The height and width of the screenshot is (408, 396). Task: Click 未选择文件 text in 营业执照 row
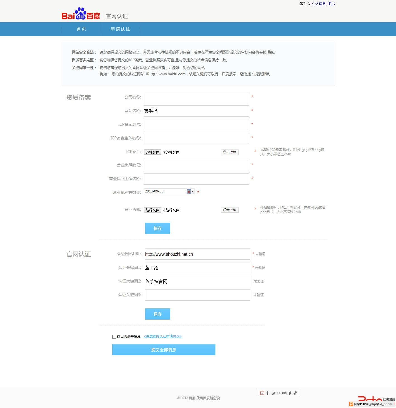[x=171, y=210]
